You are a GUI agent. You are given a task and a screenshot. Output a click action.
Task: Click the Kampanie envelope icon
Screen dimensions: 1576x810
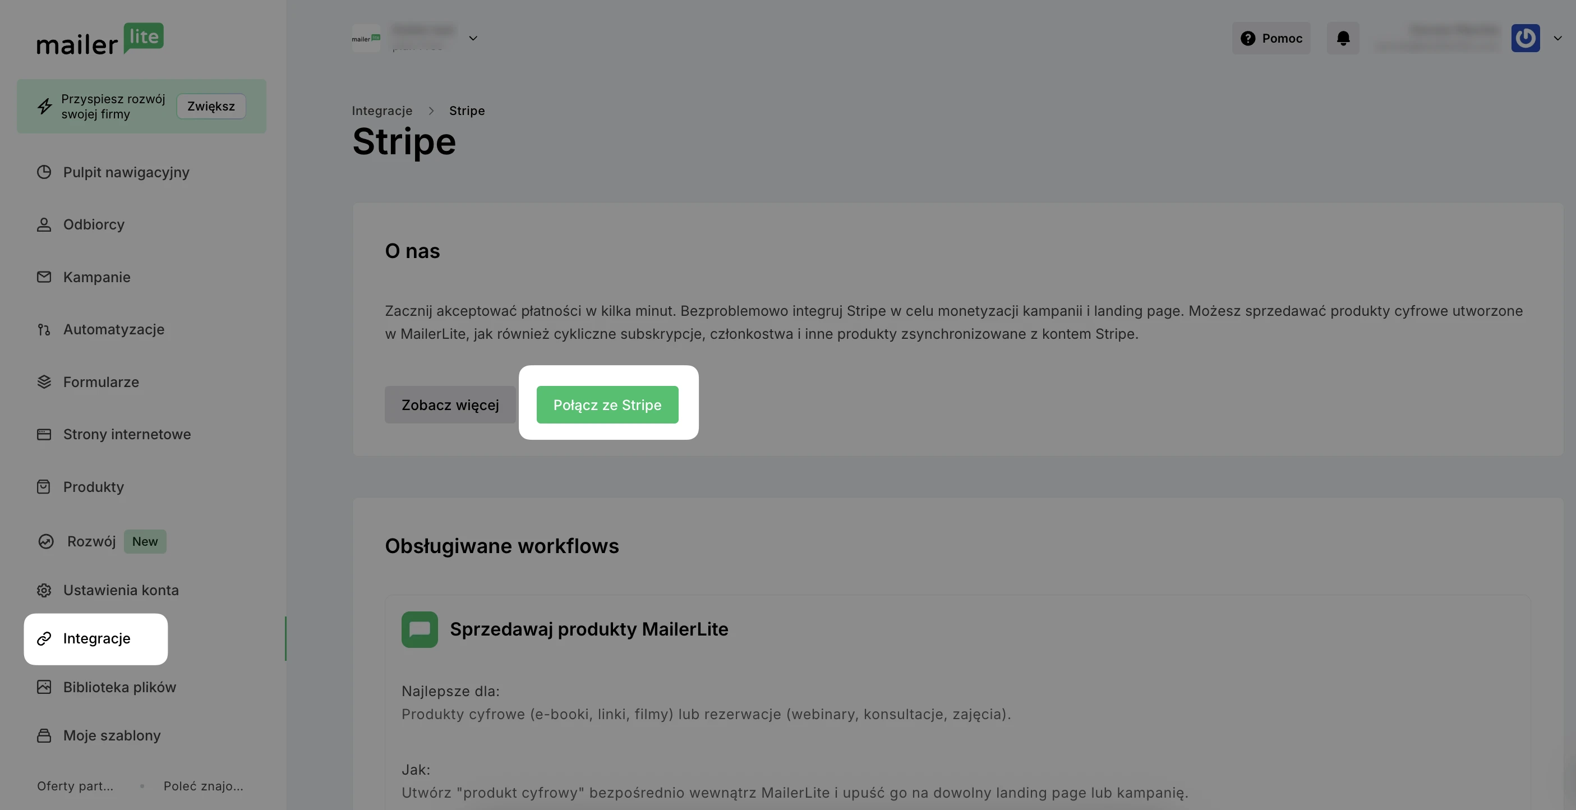[x=44, y=277]
